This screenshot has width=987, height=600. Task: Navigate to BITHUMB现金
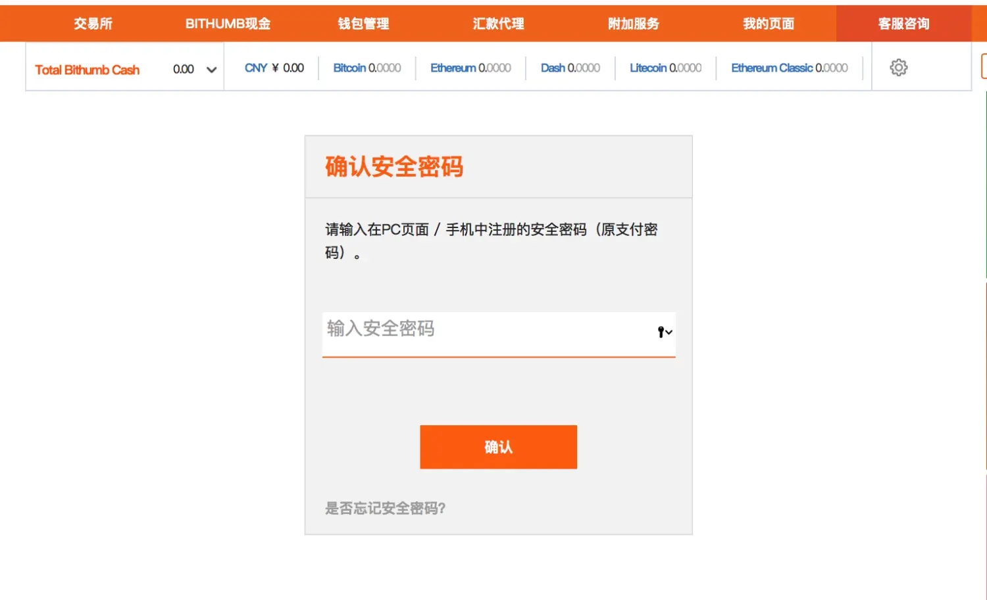pos(227,23)
